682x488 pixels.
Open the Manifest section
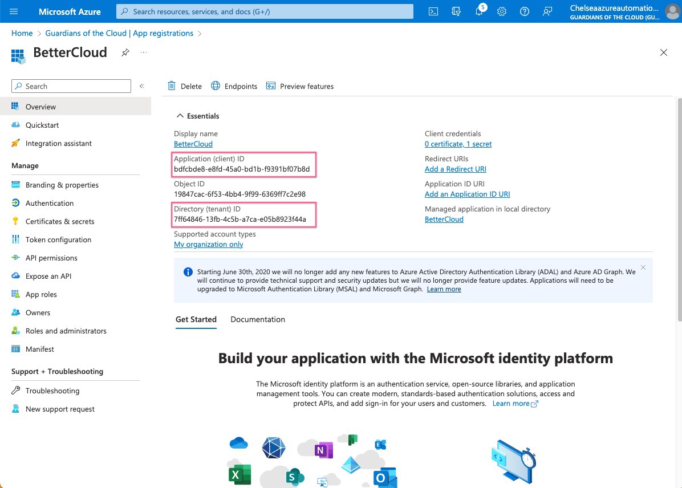(x=39, y=349)
